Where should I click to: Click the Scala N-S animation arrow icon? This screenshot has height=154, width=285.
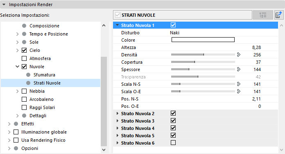(239, 84)
